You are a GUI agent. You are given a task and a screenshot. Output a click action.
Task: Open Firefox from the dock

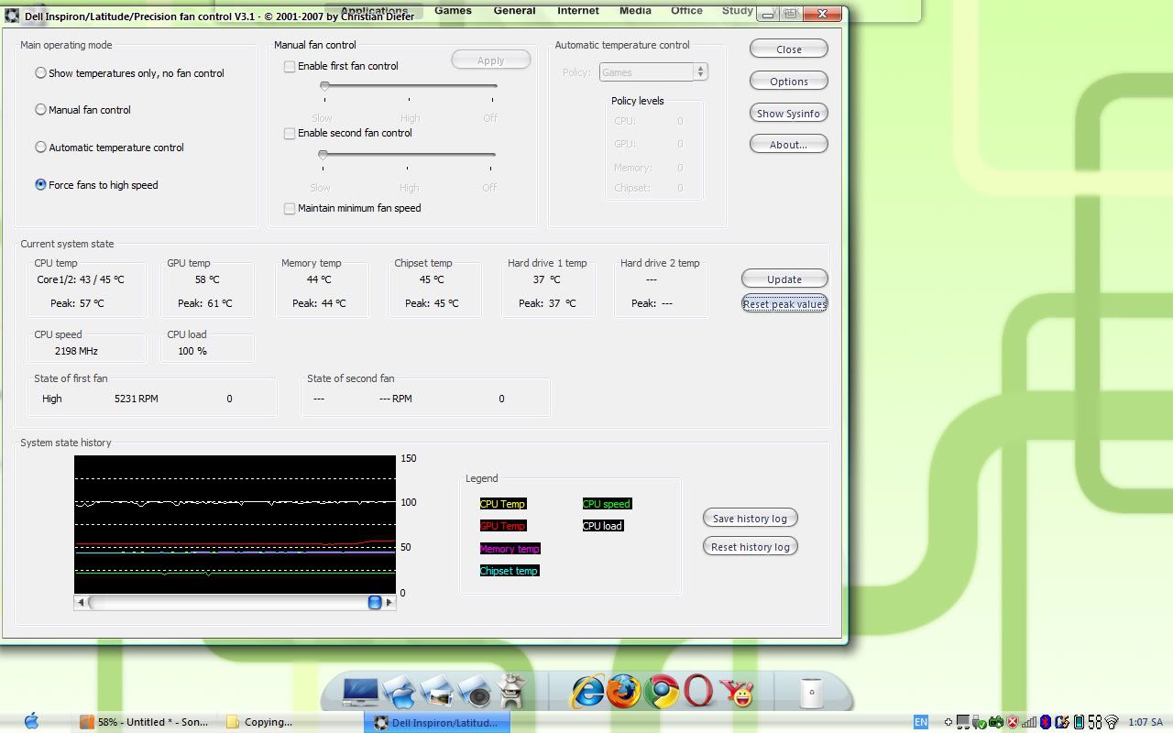click(x=624, y=692)
